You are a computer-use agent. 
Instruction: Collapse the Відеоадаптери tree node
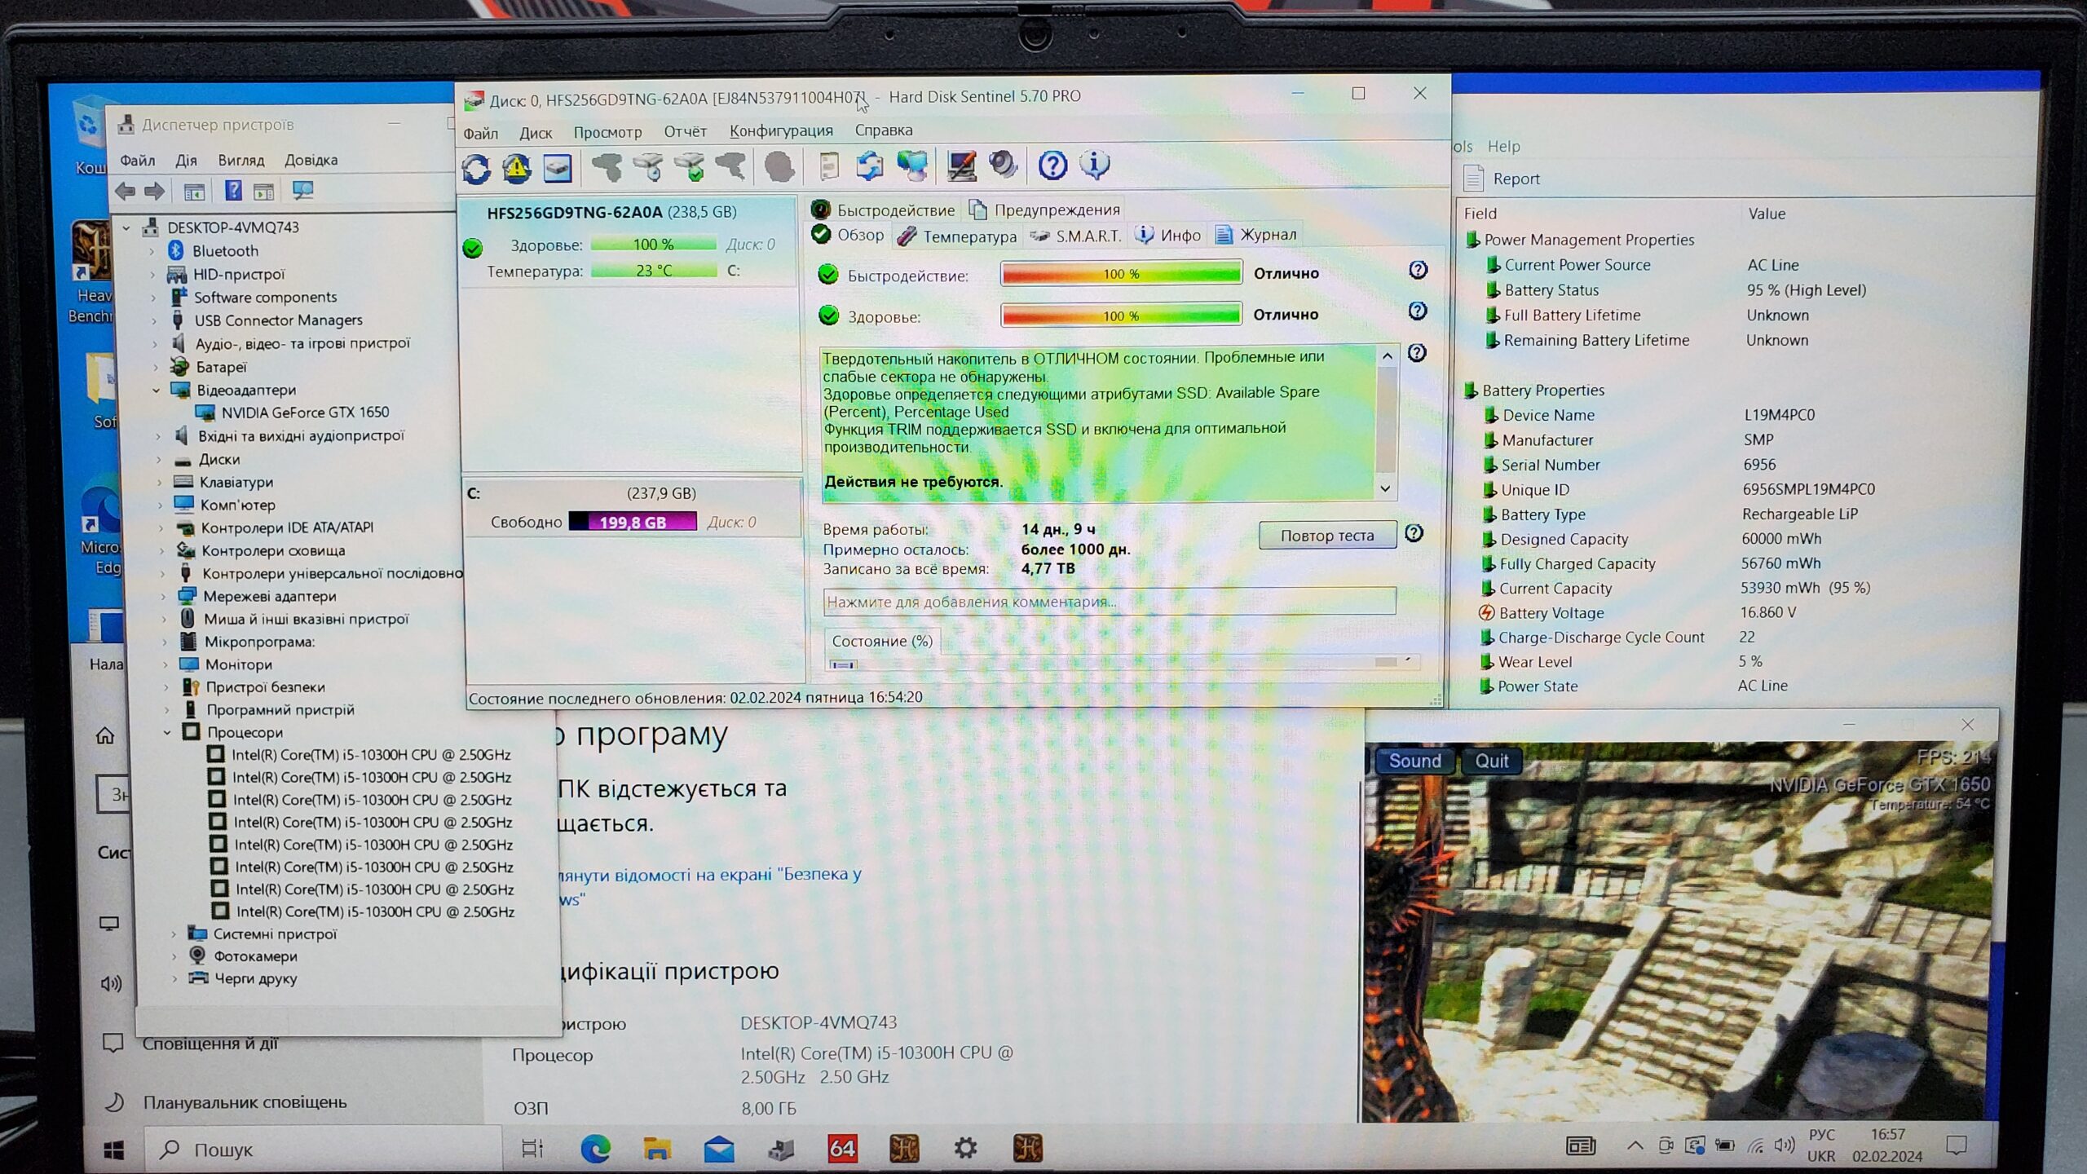click(157, 391)
